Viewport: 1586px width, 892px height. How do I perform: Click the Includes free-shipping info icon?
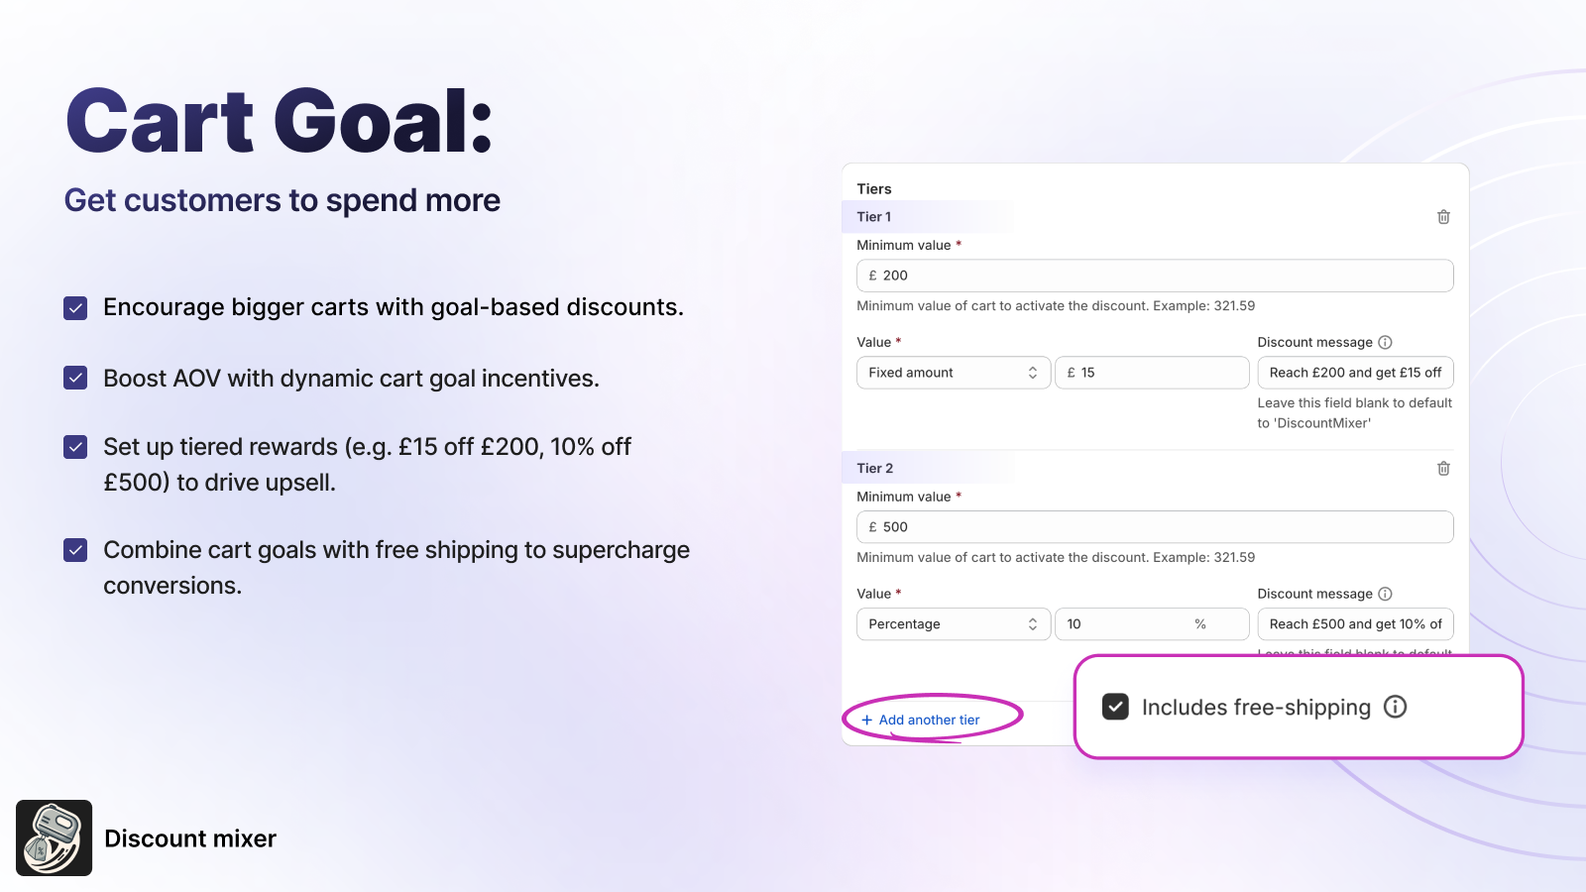[1395, 707]
